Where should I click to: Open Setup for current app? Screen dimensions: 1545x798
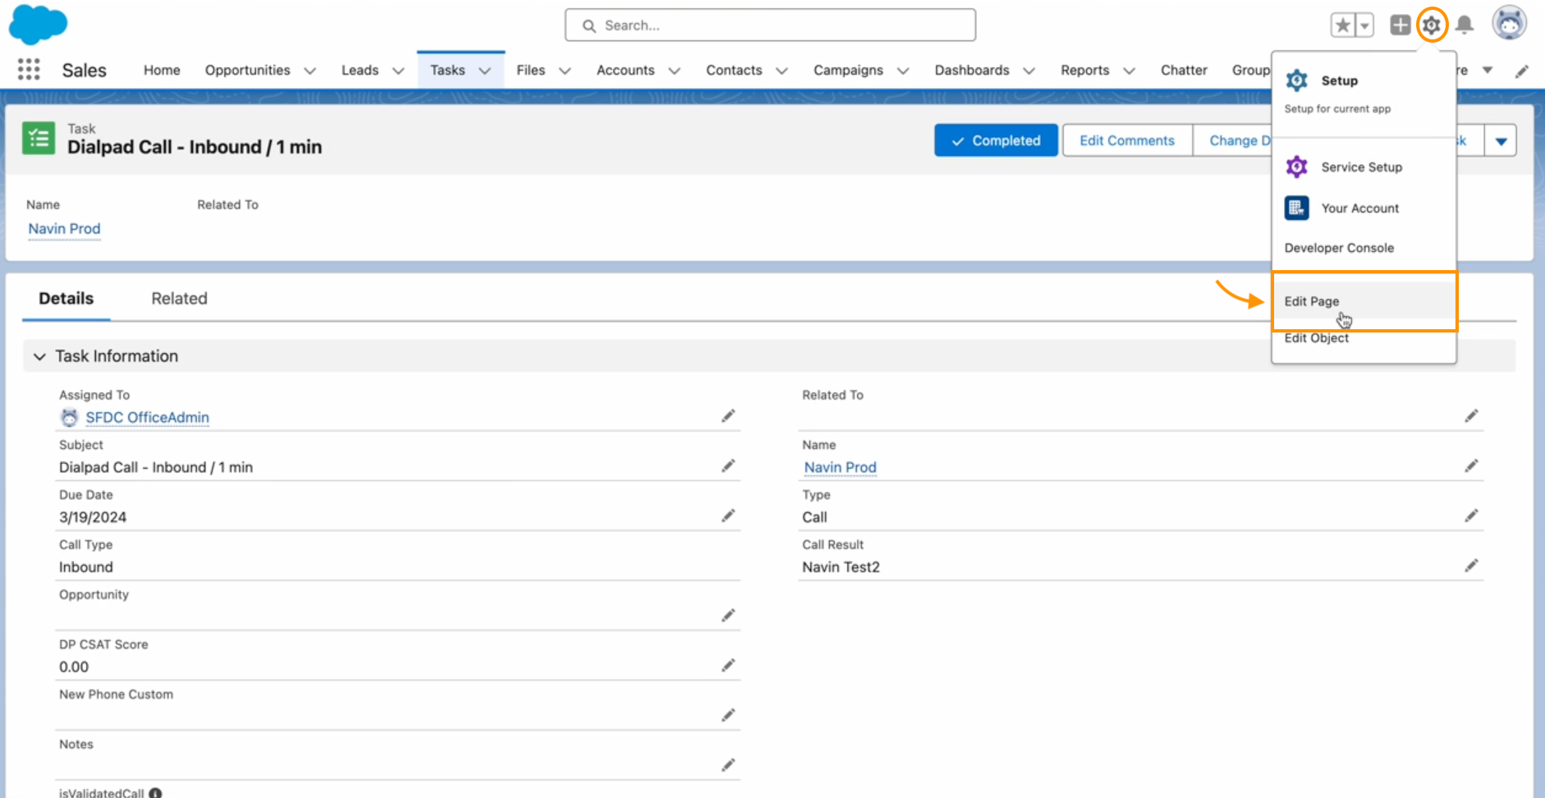[1364, 93]
